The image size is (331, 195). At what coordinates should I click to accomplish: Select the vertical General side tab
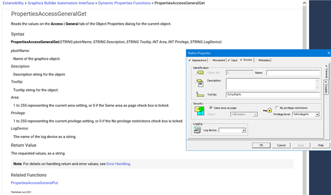(326, 72)
